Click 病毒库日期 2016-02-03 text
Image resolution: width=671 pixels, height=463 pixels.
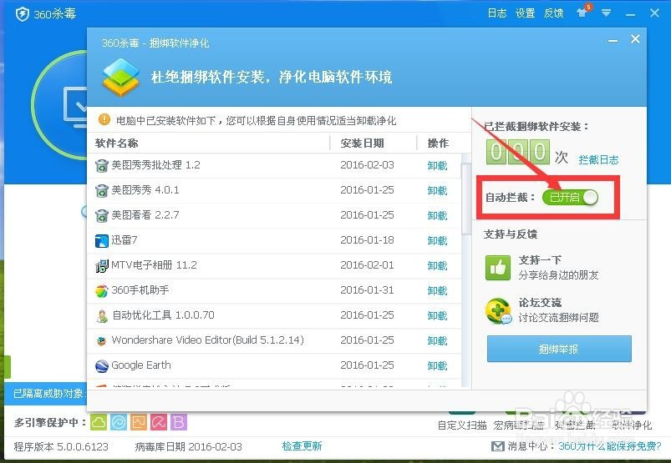pos(189,447)
